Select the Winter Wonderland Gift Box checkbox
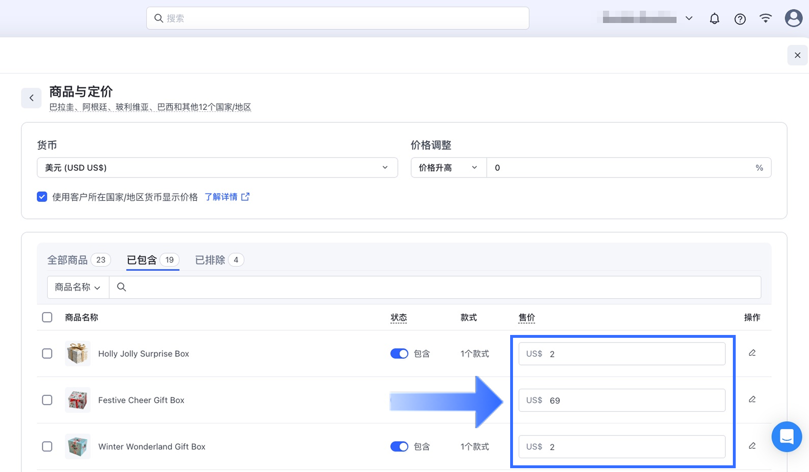 [47, 446]
